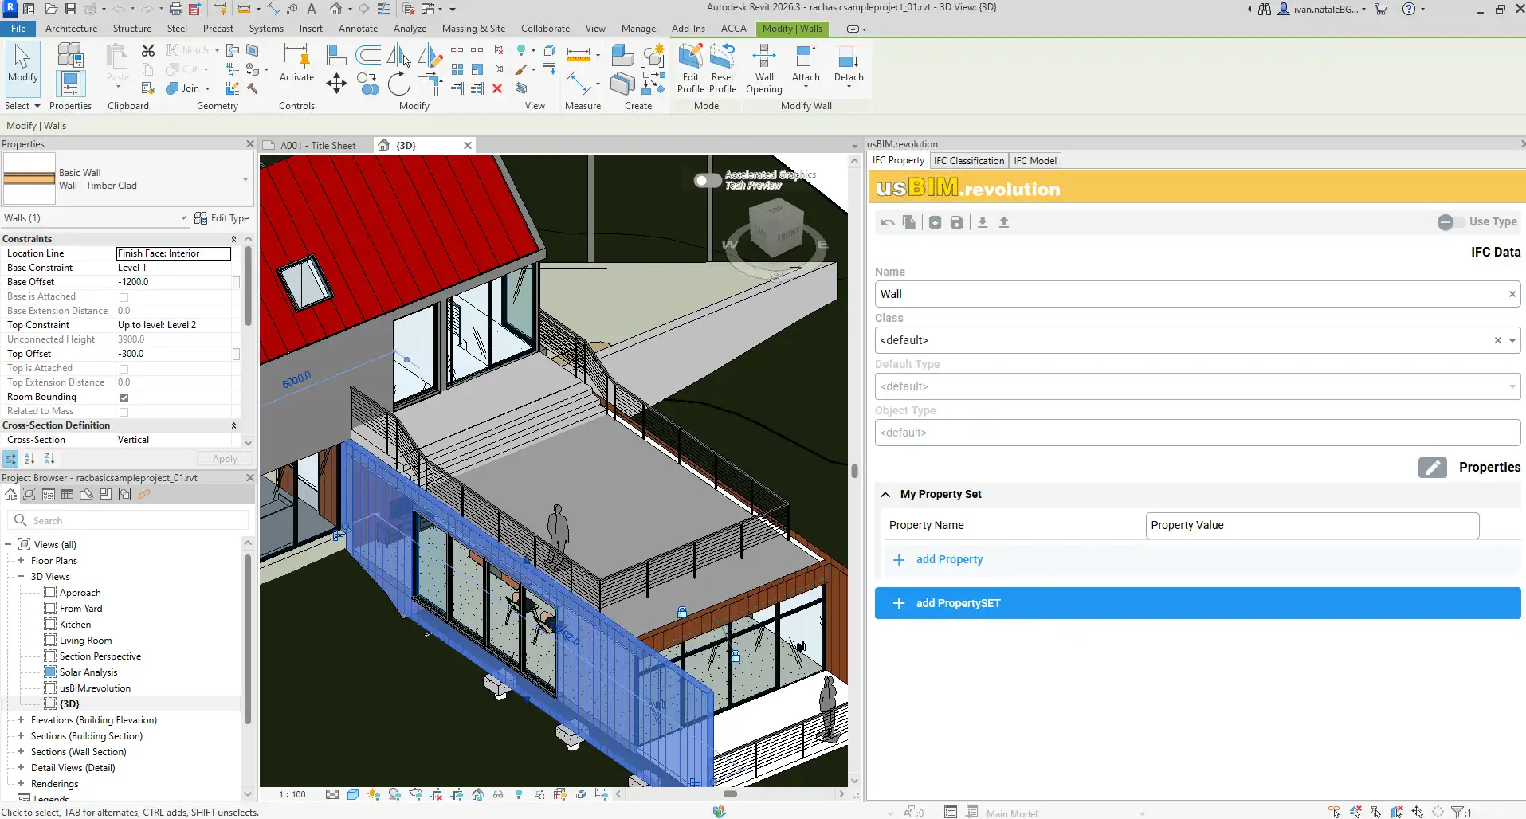Switch to the IFC Classification tab

968,161
